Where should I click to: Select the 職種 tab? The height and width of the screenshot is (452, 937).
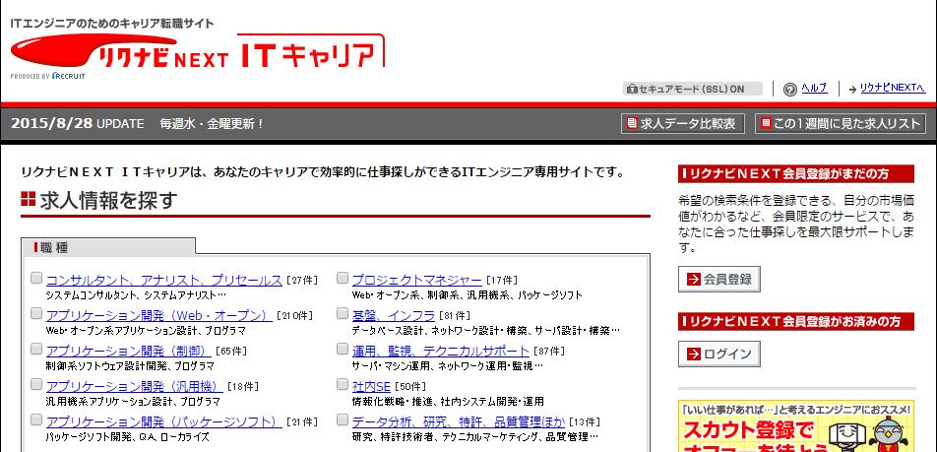pos(108,247)
